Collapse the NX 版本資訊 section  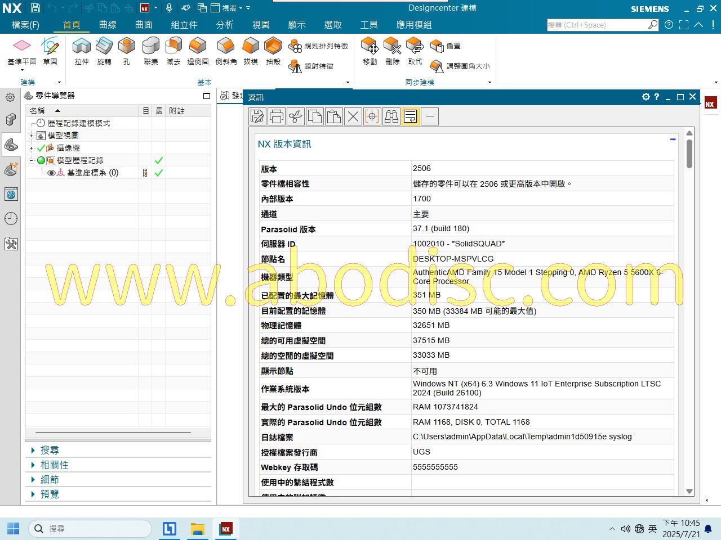(x=673, y=139)
